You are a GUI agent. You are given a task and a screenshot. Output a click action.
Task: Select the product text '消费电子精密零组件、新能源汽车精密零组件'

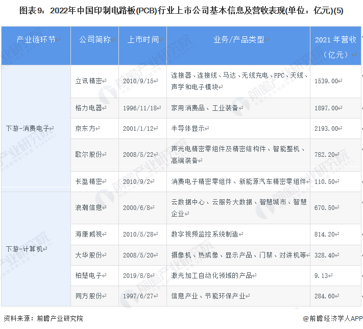coord(239,181)
